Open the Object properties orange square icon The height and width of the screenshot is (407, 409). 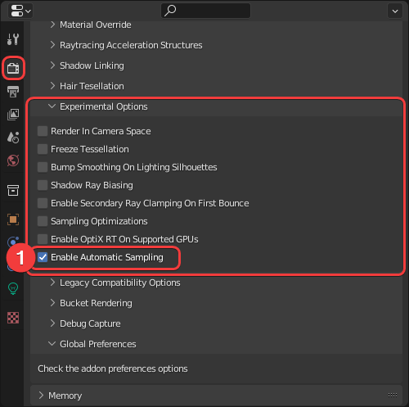click(13, 219)
